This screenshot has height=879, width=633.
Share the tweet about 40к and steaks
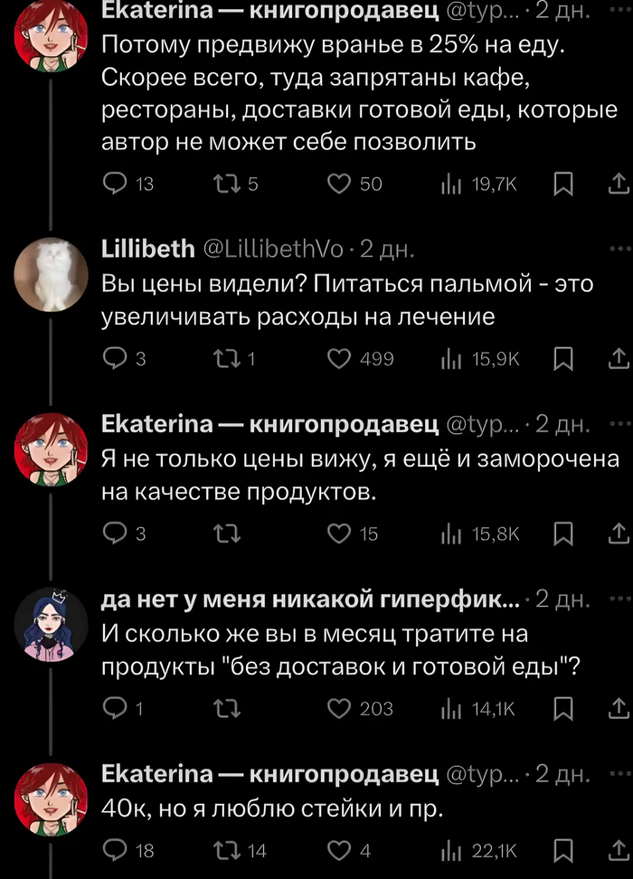click(619, 850)
